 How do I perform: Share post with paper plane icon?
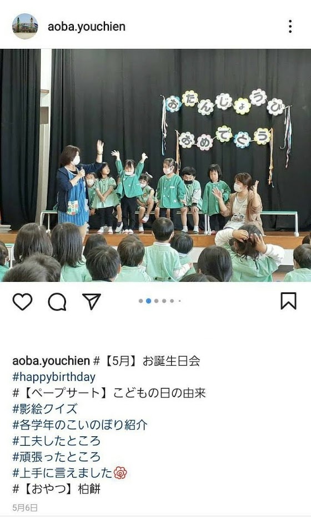[x=92, y=301]
